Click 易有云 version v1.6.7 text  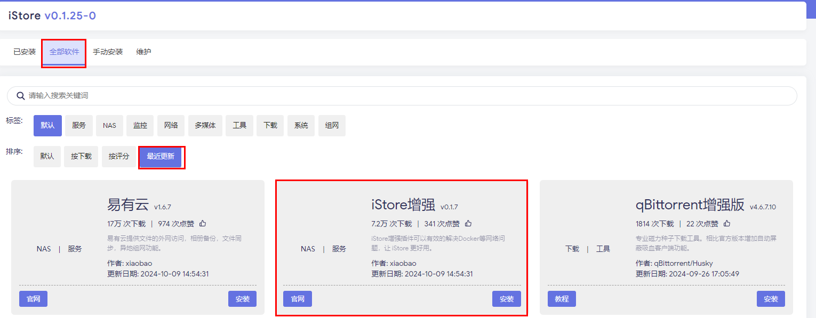[163, 207]
